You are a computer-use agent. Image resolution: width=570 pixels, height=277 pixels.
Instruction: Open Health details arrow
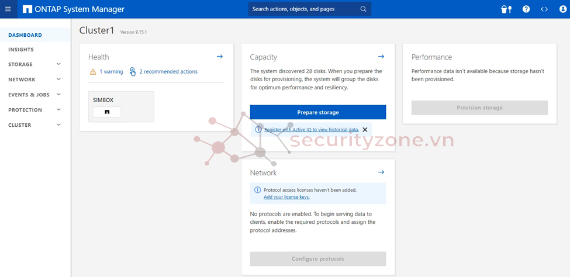pyautogui.click(x=220, y=57)
